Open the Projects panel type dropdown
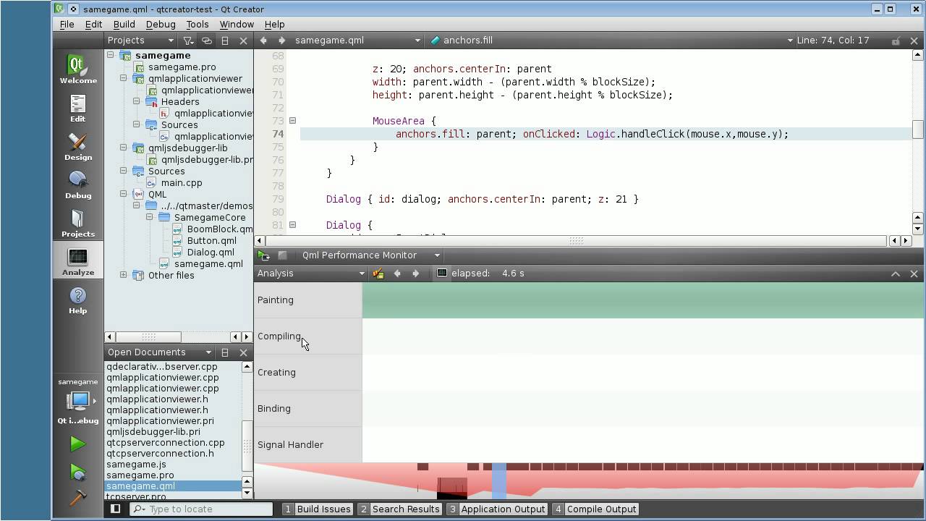 tap(140, 41)
